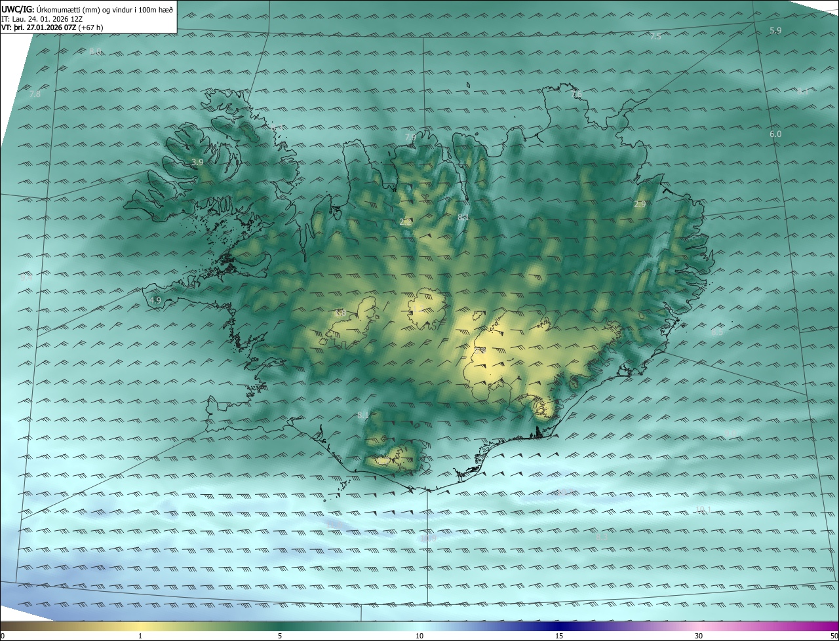The image size is (839, 641).
Task: Click the 7.8 value label
Action: click(35, 94)
